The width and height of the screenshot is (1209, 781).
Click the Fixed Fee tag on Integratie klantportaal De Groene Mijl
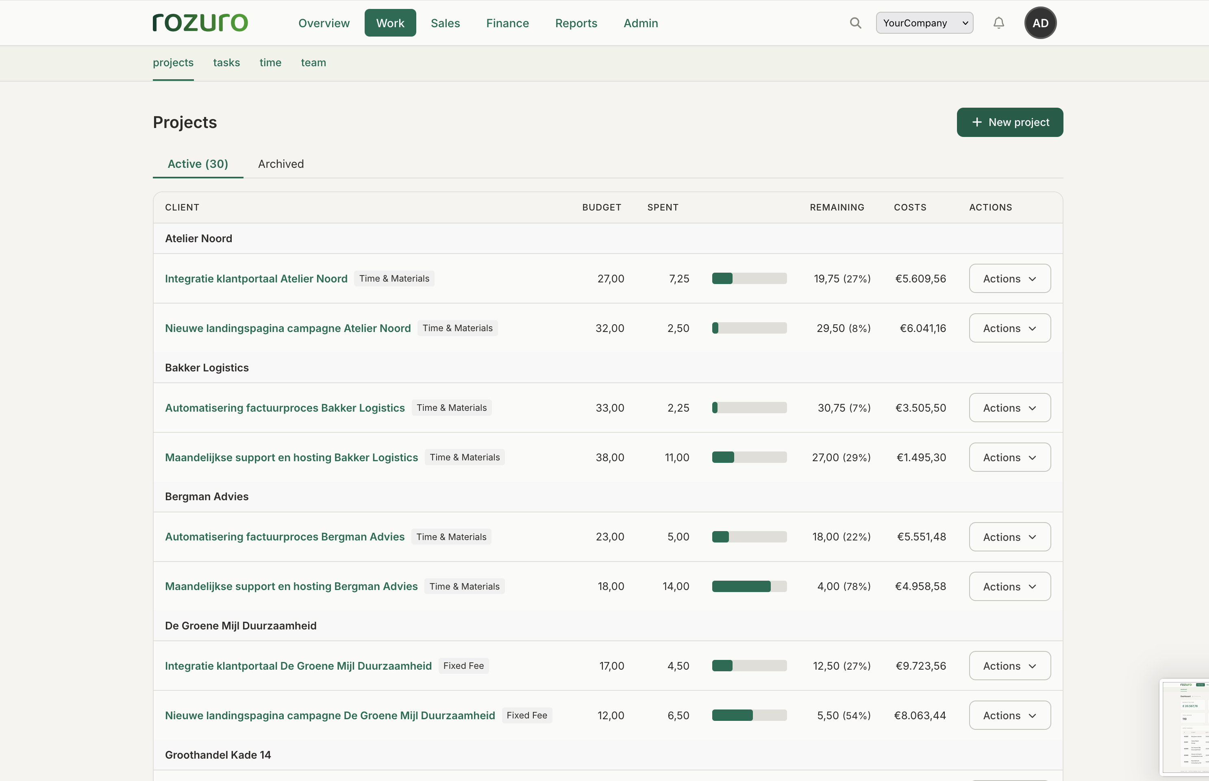click(463, 666)
